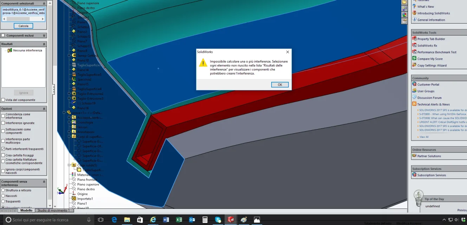Screen dimensions: 467x225
Task: Collapse the Risultati section
Action: pyautogui.click(x=44, y=44)
